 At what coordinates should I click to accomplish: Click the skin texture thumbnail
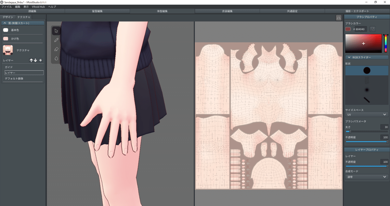8,50
